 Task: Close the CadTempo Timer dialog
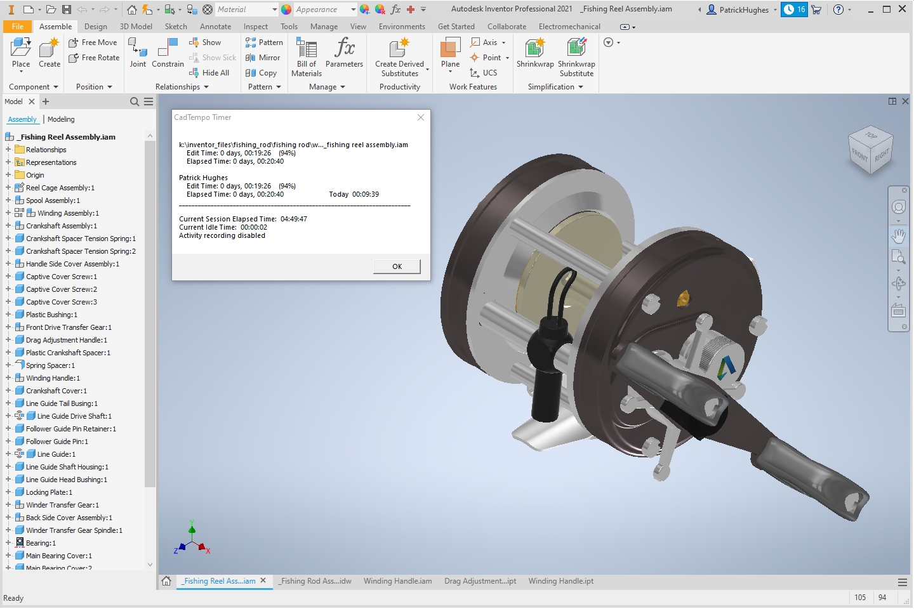pyautogui.click(x=421, y=117)
